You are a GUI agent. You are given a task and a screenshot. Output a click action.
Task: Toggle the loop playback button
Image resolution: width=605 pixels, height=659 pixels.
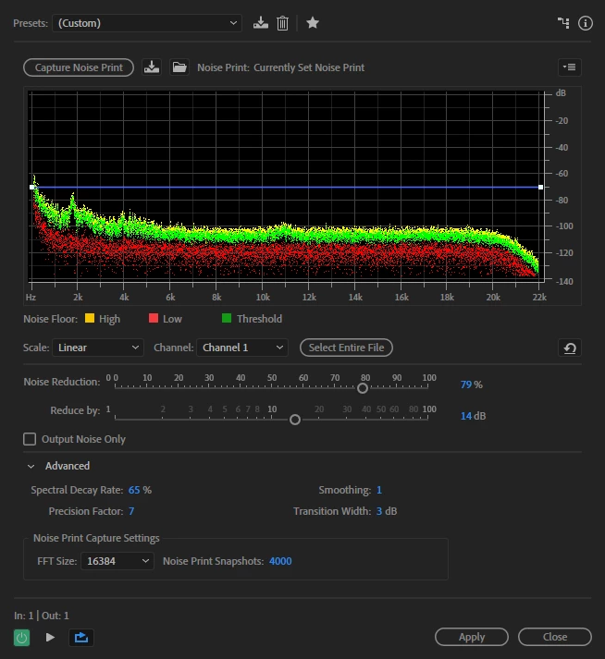tap(81, 638)
